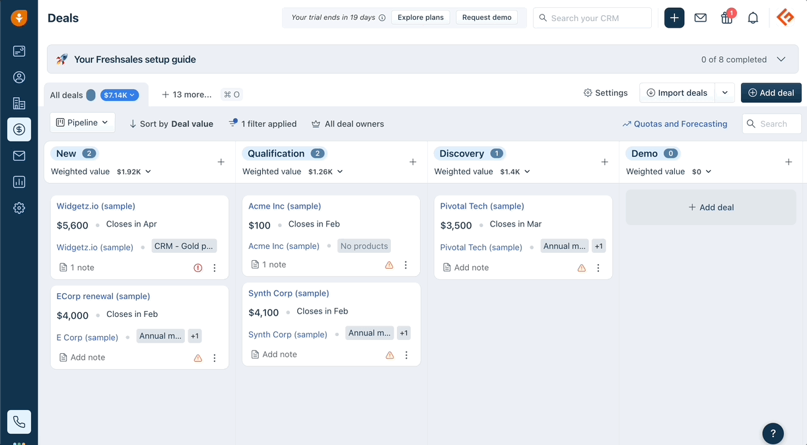
Task: Click the quick add plus button
Action: tap(674, 18)
